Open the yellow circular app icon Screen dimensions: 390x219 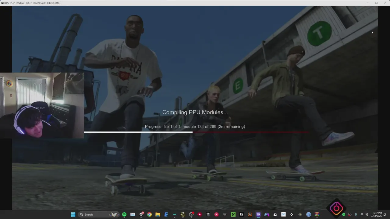[183, 214]
